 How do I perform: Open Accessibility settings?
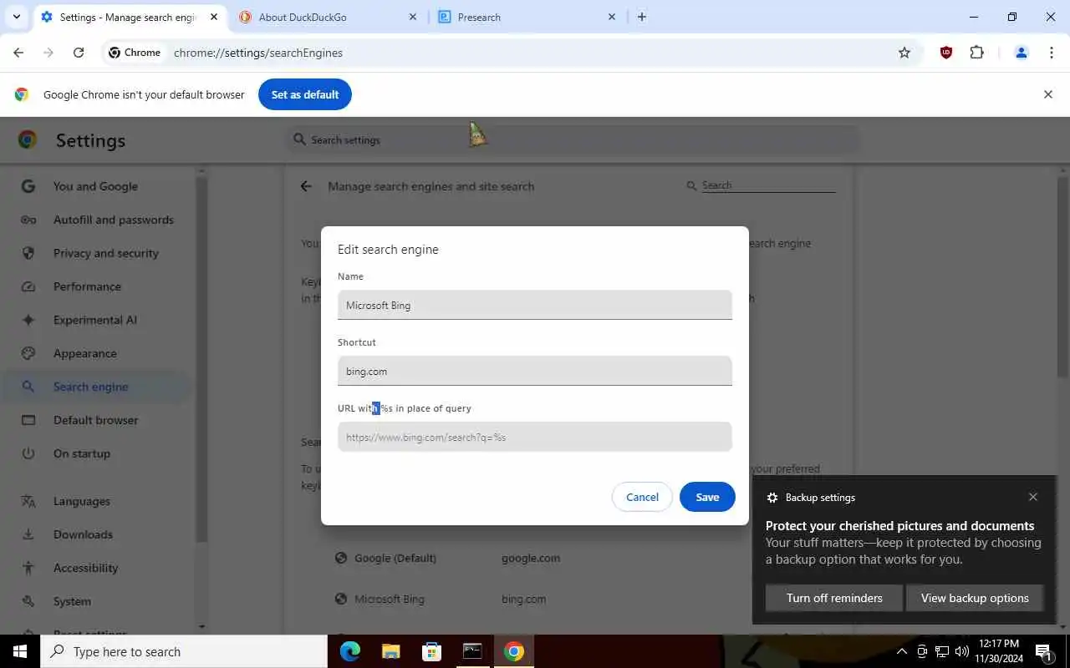coord(95,568)
